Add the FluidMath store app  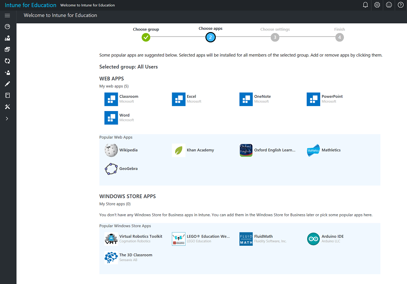(263, 239)
